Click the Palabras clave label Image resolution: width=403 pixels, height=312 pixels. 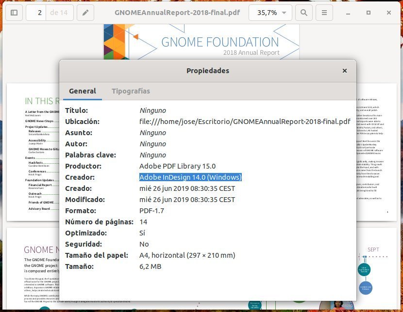tap(90, 155)
